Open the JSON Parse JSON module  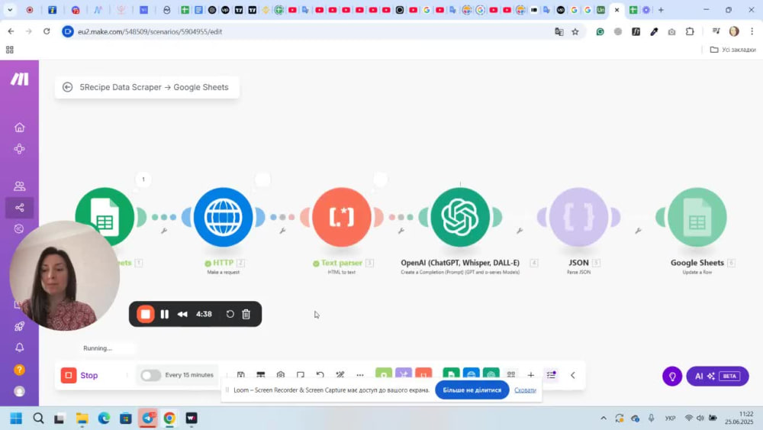[578, 217]
